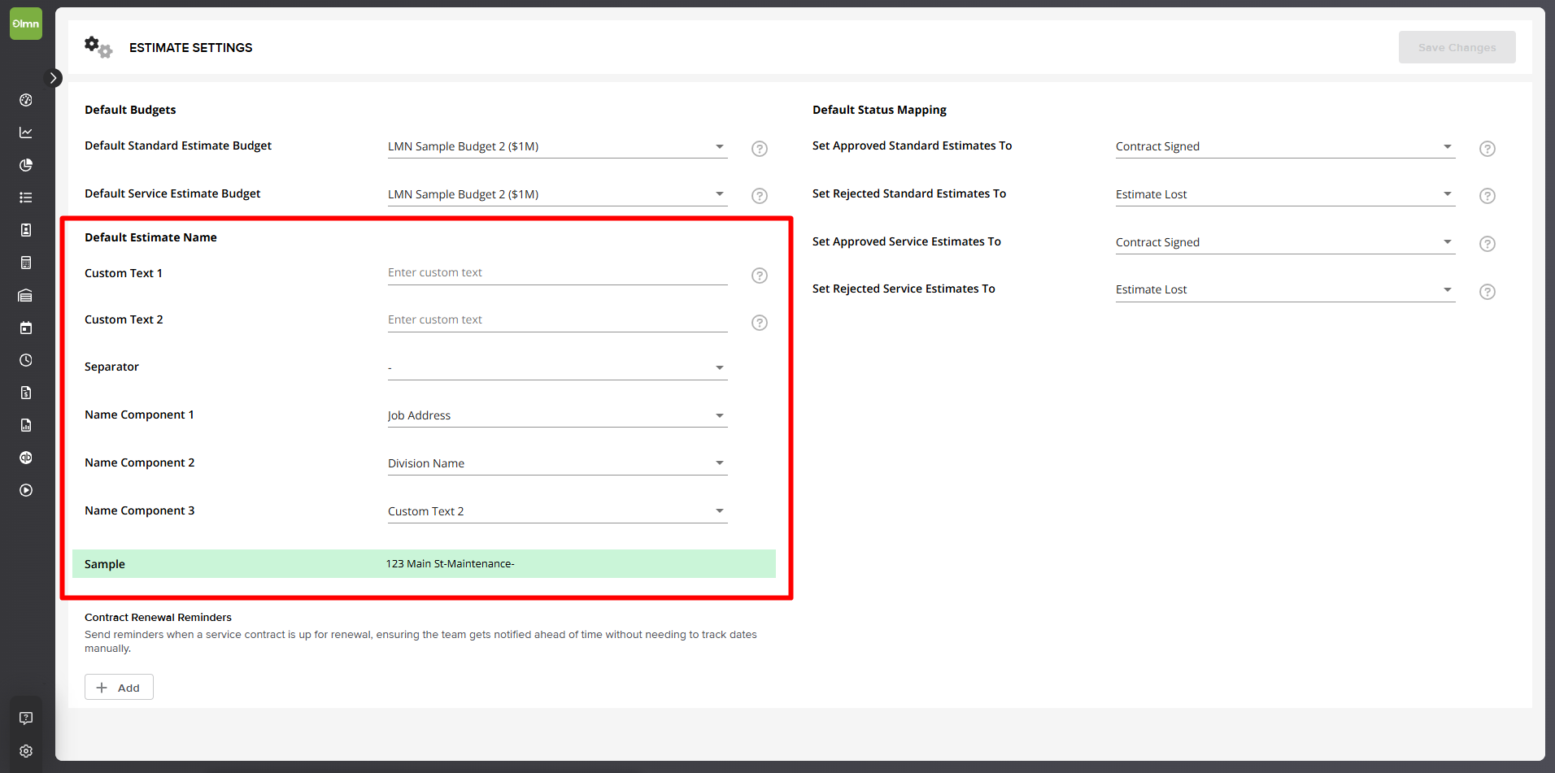Open the pie chart icon in sidebar
The height and width of the screenshot is (773, 1555).
[x=26, y=165]
